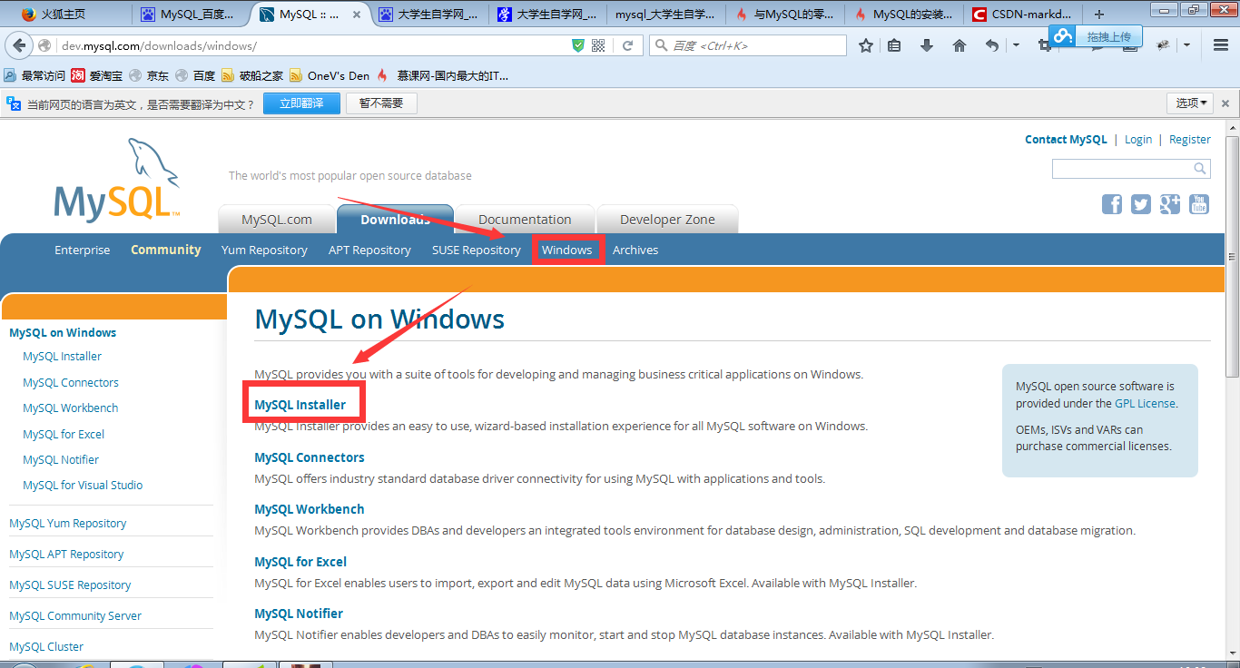The image size is (1240, 668).
Task: Select SUSE Repository in nav bar
Action: 477,250
